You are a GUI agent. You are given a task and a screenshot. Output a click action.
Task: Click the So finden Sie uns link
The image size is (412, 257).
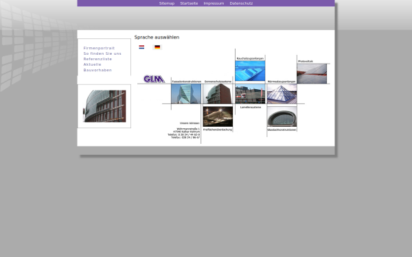pyautogui.click(x=102, y=53)
